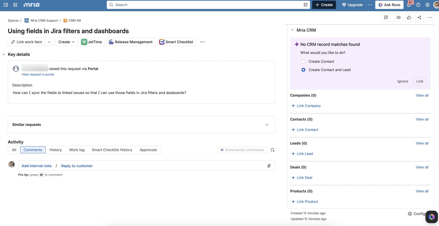View all Deals
This screenshot has width=439, height=226.
pos(422,167)
